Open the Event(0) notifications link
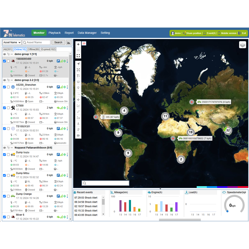This screenshot has width=249, height=249. coord(210,33)
